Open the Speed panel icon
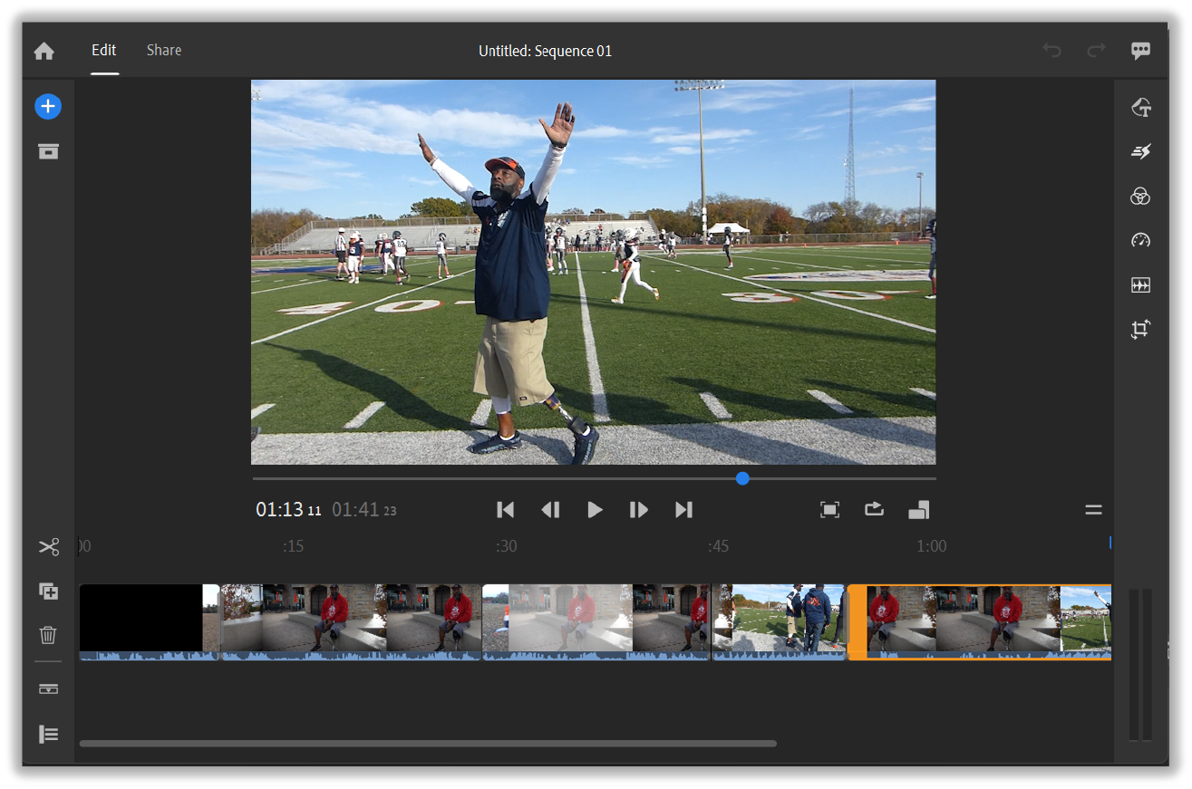Image resolution: width=1192 pixels, height=789 pixels. coord(1140,240)
